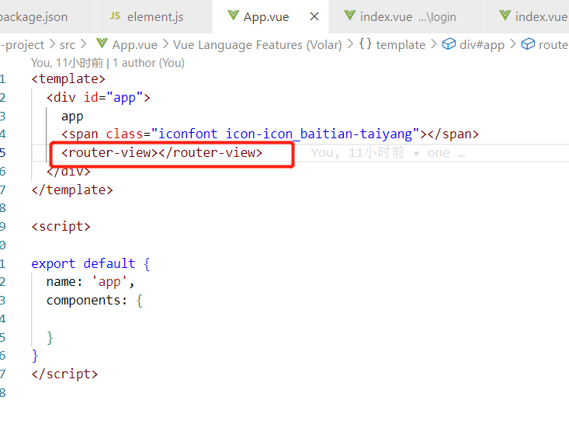Viewport: 569px width, 442px height.
Task: Select the project breadcrumb segment
Action: click(23, 45)
